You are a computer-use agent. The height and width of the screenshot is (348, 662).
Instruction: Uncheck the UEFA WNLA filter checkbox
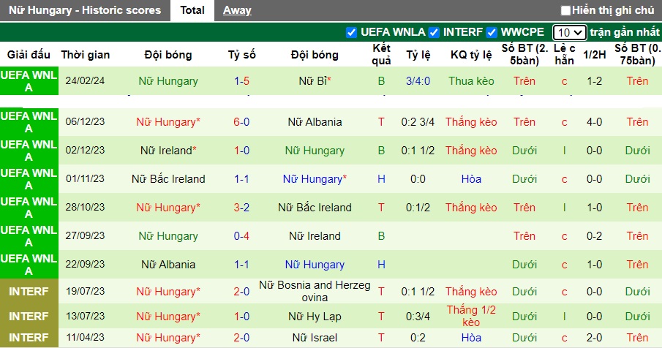click(x=351, y=32)
